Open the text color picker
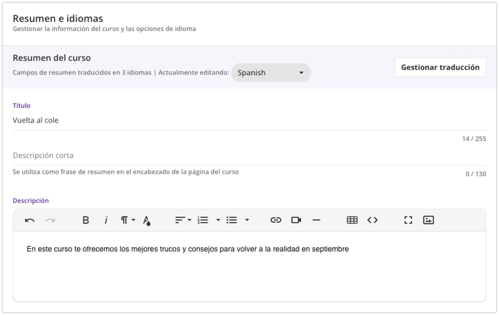 (x=147, y=220)
